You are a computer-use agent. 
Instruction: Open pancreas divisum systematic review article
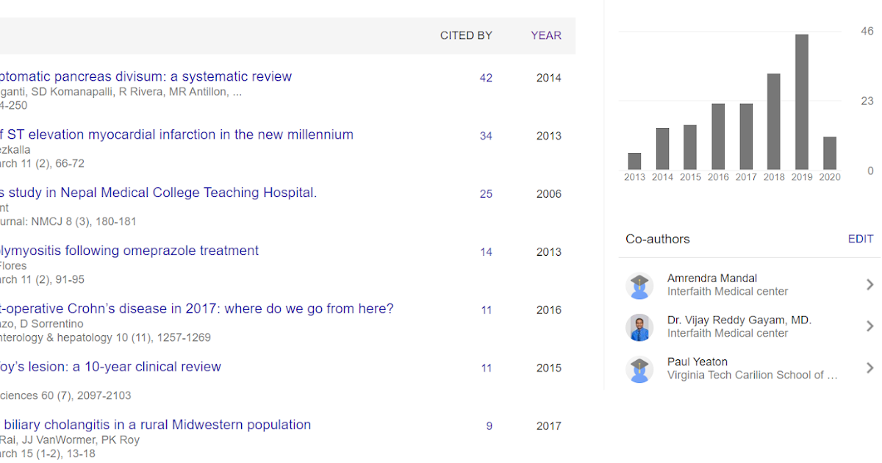coord(146,76)
